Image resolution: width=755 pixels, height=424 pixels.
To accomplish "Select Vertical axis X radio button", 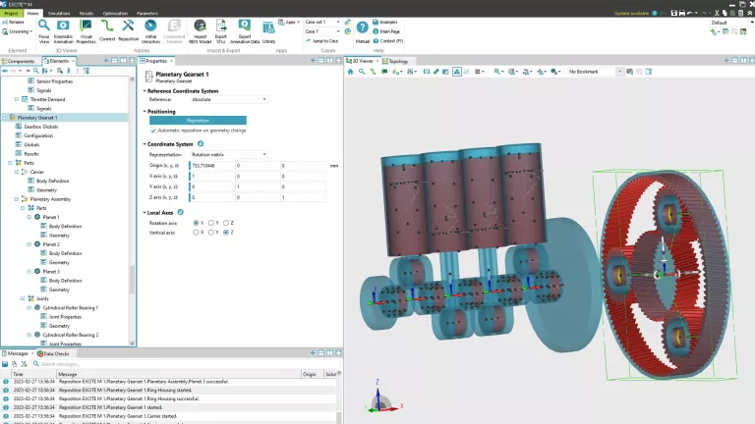I will click(196, 233).
